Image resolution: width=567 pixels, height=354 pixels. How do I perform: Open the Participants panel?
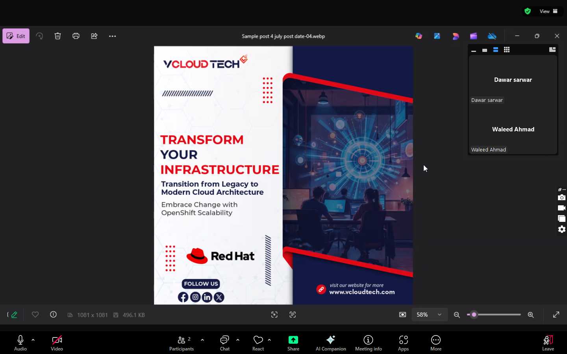[x=182, y=343]
